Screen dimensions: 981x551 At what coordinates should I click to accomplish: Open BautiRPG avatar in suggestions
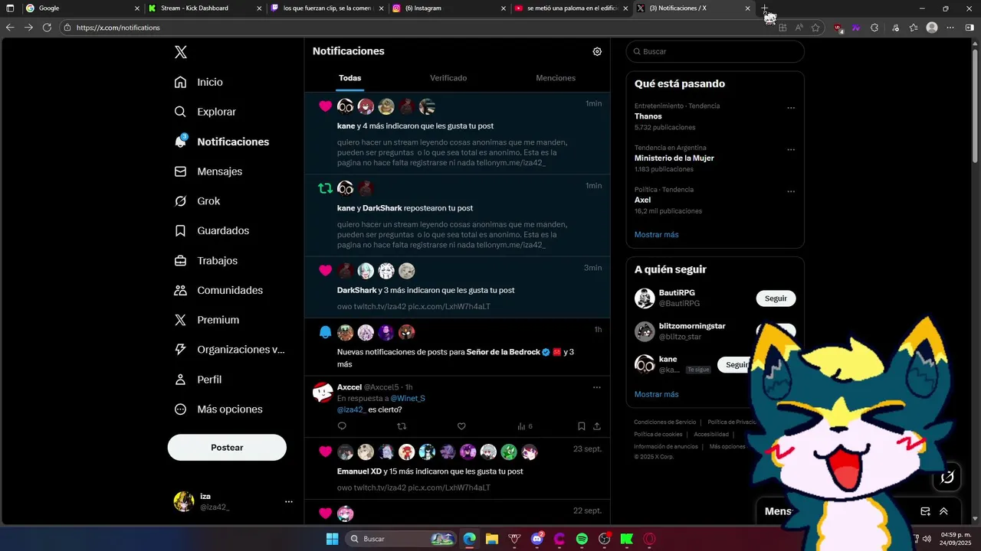point(645,298)
